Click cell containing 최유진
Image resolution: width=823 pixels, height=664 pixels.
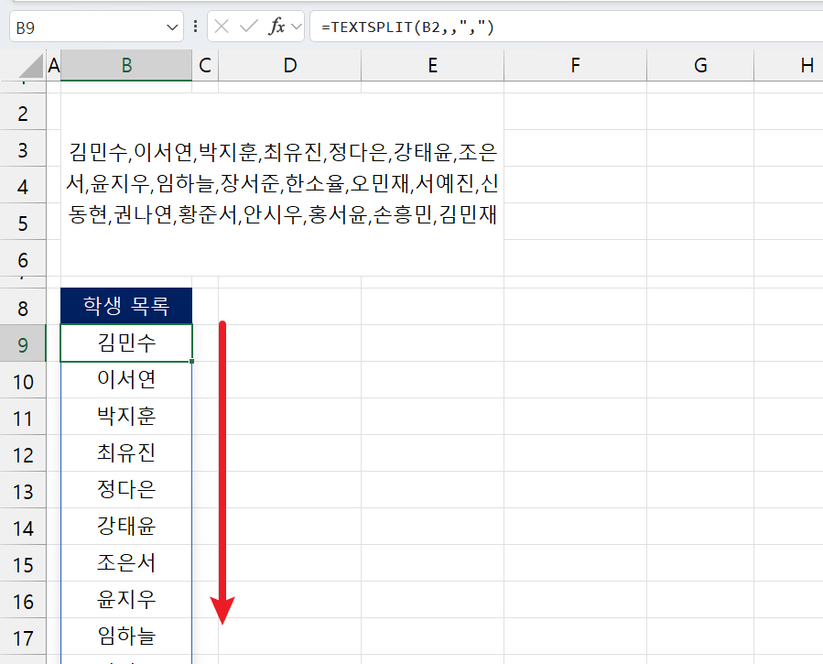pyautogui.click(x=126, y=453)
